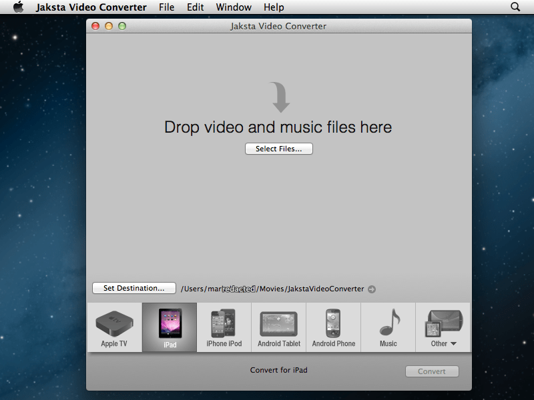Open the Apple menu
Screen dimensions: 534x400
19,7
